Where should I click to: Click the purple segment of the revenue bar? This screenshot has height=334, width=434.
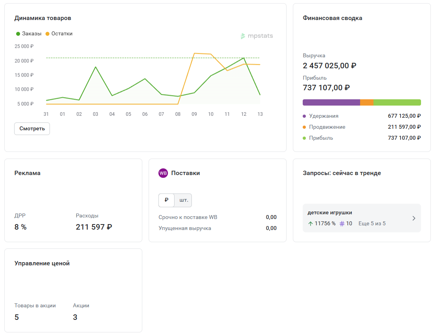pos(331,102)
